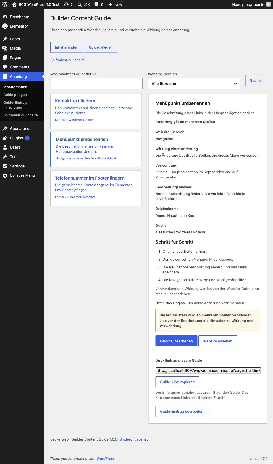The image size is (273, 464).
Task: Open So findest du Inhalte submenu item
Action: coord(20,115)
